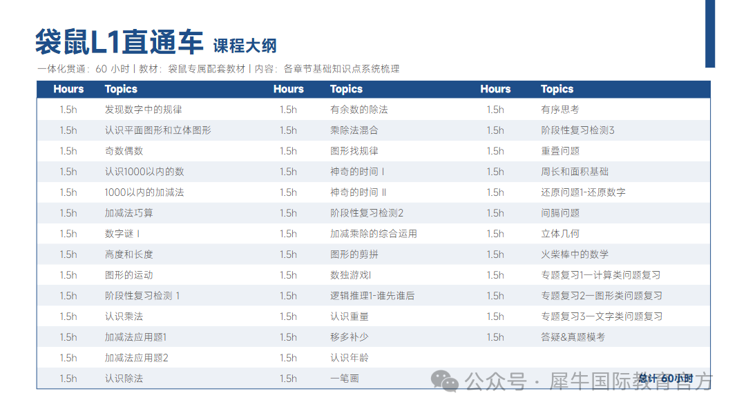Screen dimensions: 737x411
Task: Click the topic "加减法应用题2"
Action: click(x=136, y=357)
